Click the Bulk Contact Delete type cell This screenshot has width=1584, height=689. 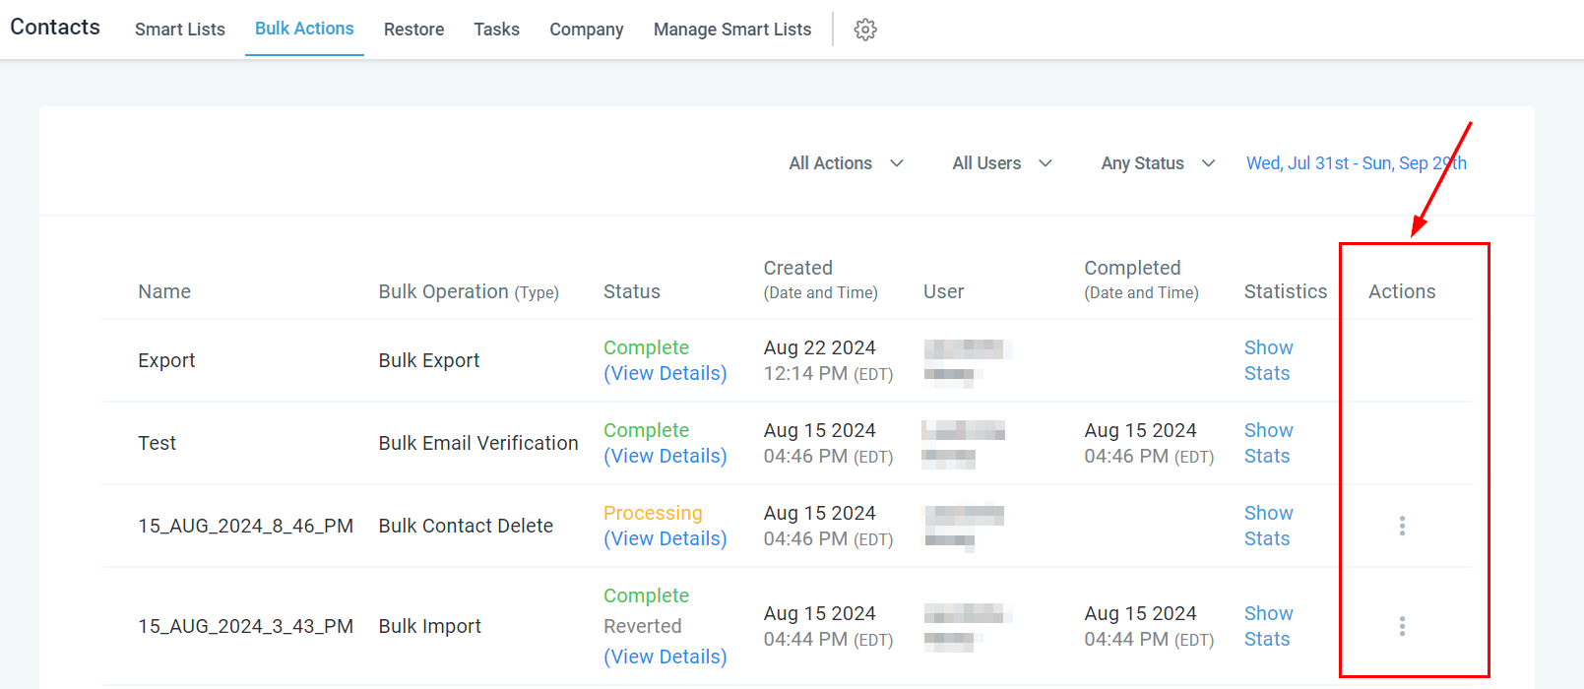466,526
